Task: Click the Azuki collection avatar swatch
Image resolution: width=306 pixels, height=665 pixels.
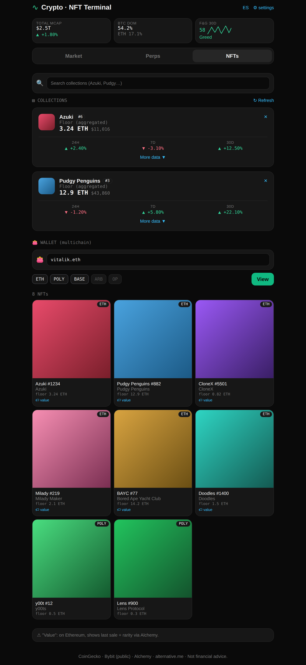Action: click(47, 122)
